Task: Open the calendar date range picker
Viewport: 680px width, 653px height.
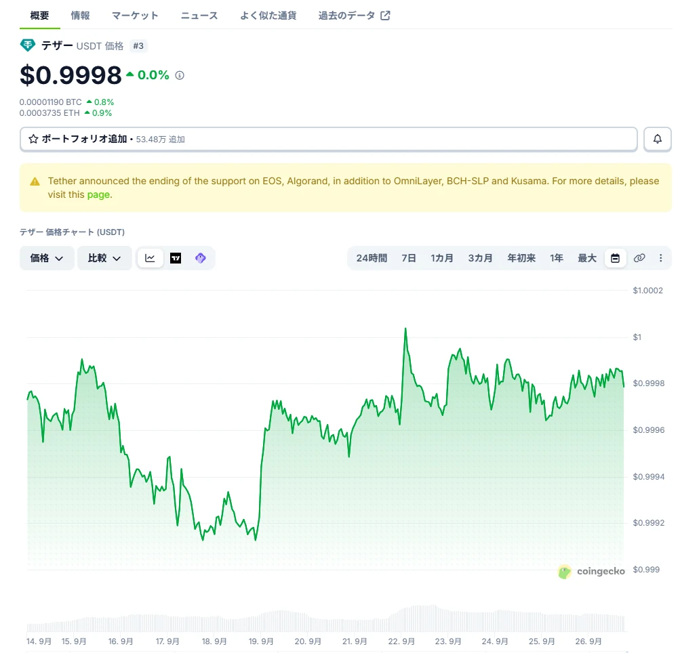Action: (615, 258)
